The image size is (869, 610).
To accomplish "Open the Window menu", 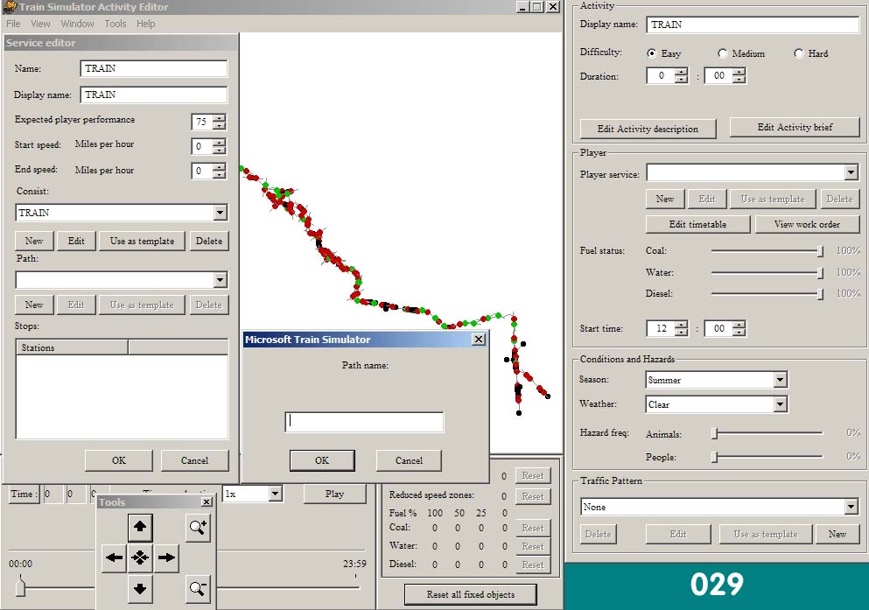I will (77, 24).
